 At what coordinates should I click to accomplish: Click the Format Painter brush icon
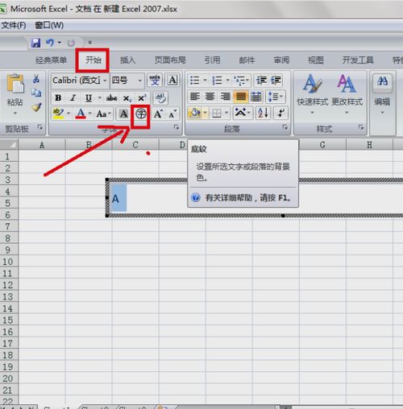coord(36,107)
